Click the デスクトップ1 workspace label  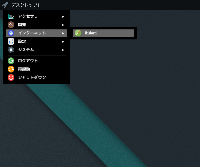25,5
